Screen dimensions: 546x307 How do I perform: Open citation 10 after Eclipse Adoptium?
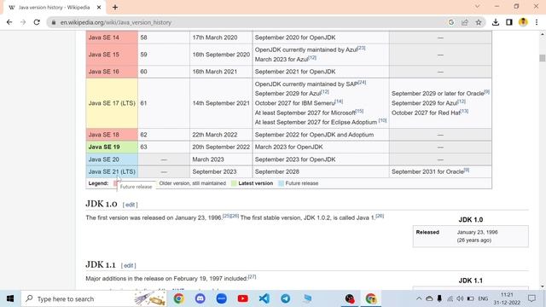pos(383,120)
